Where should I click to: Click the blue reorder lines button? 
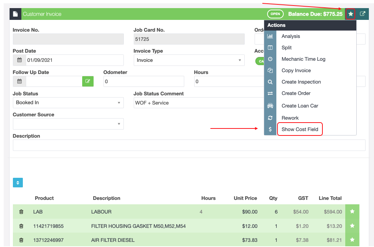[18, 183]
